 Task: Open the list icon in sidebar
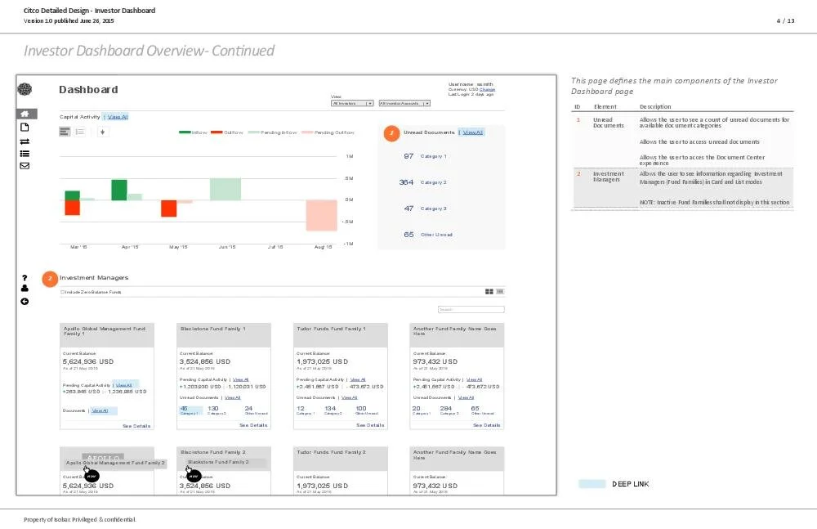(x=25, y=154)
